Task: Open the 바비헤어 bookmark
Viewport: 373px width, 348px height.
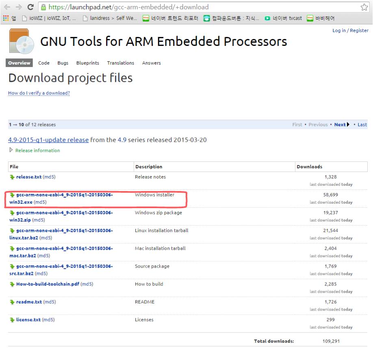Action: pos(321,18)
